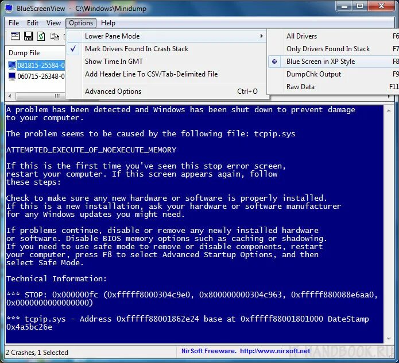Select All Drivers lower pane mode
Viewport: 399px width, 363px height.
334,36
